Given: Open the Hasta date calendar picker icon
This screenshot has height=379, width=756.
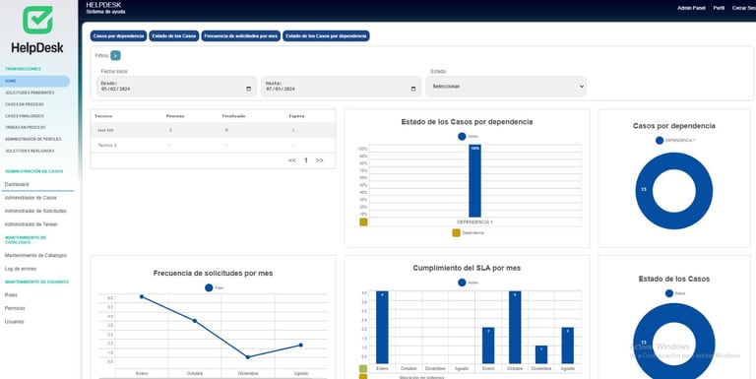Looking at the screenshot, I should (x=413, y=90).
